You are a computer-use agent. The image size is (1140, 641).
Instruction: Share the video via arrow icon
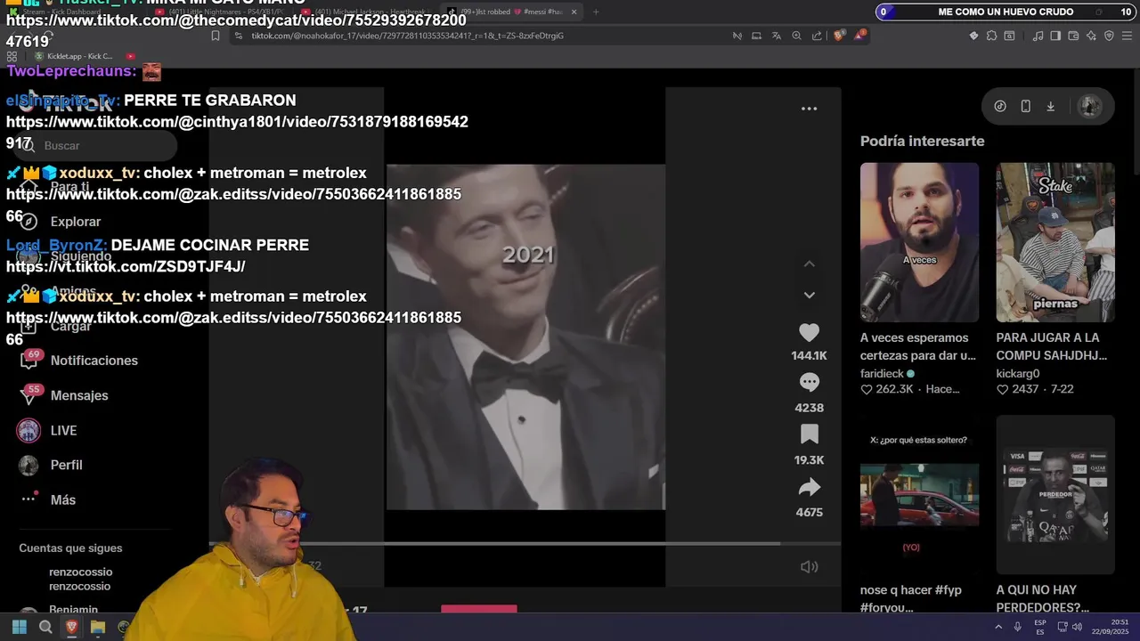pos(809,487)
